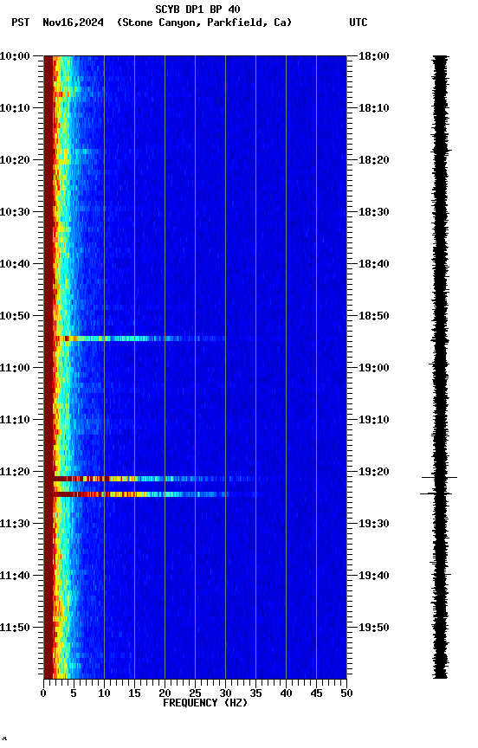Click the 10:50 PST time label
Image resolution: width=478 pixels, height=748 pixels.
(15, 316)
